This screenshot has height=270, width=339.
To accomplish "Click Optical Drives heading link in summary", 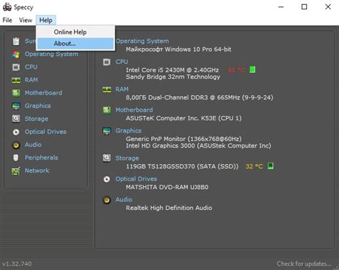I will point(137,179).
